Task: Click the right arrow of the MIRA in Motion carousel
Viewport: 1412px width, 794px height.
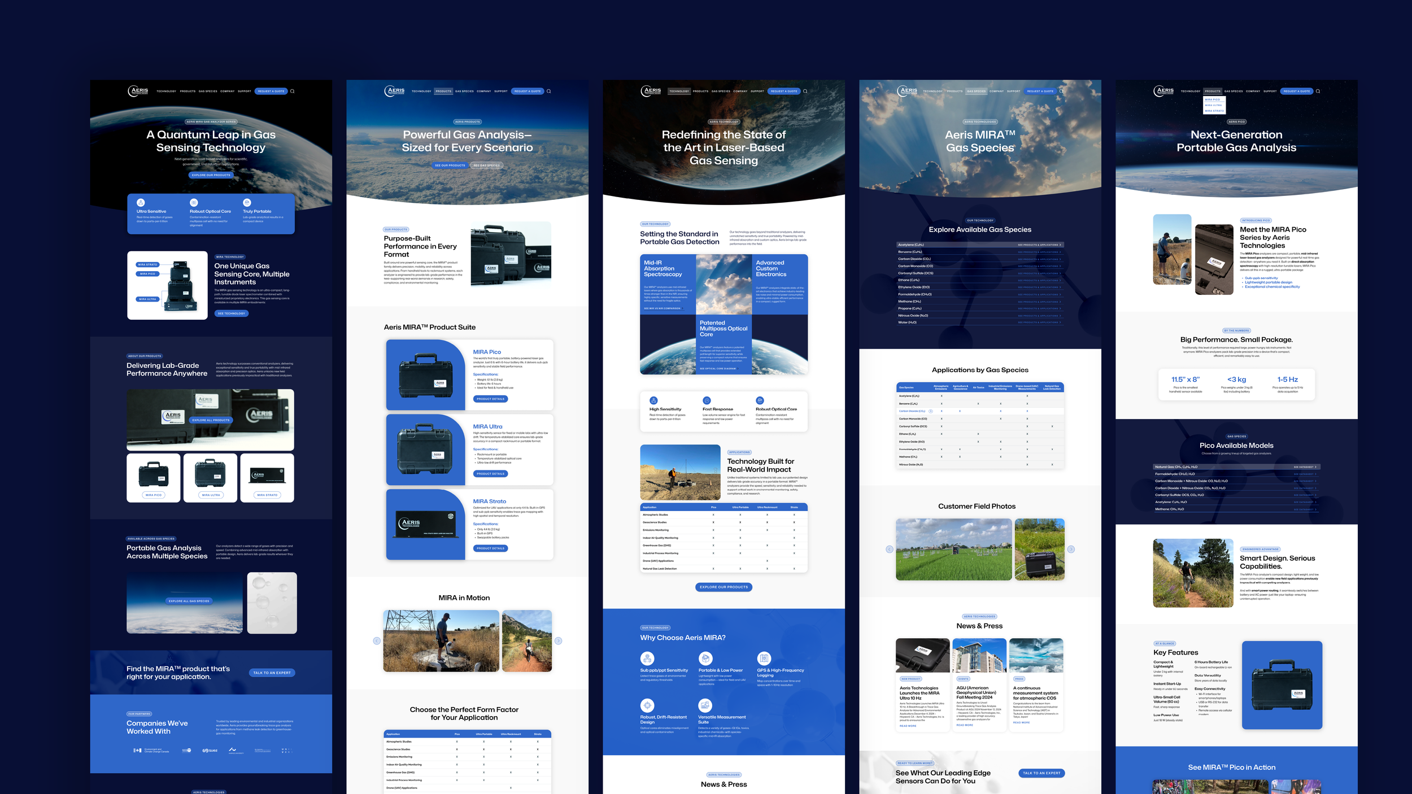Action: [x=558, y=640]
